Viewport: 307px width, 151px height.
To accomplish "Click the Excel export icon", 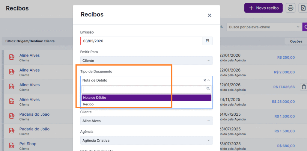I will [303, 8].
